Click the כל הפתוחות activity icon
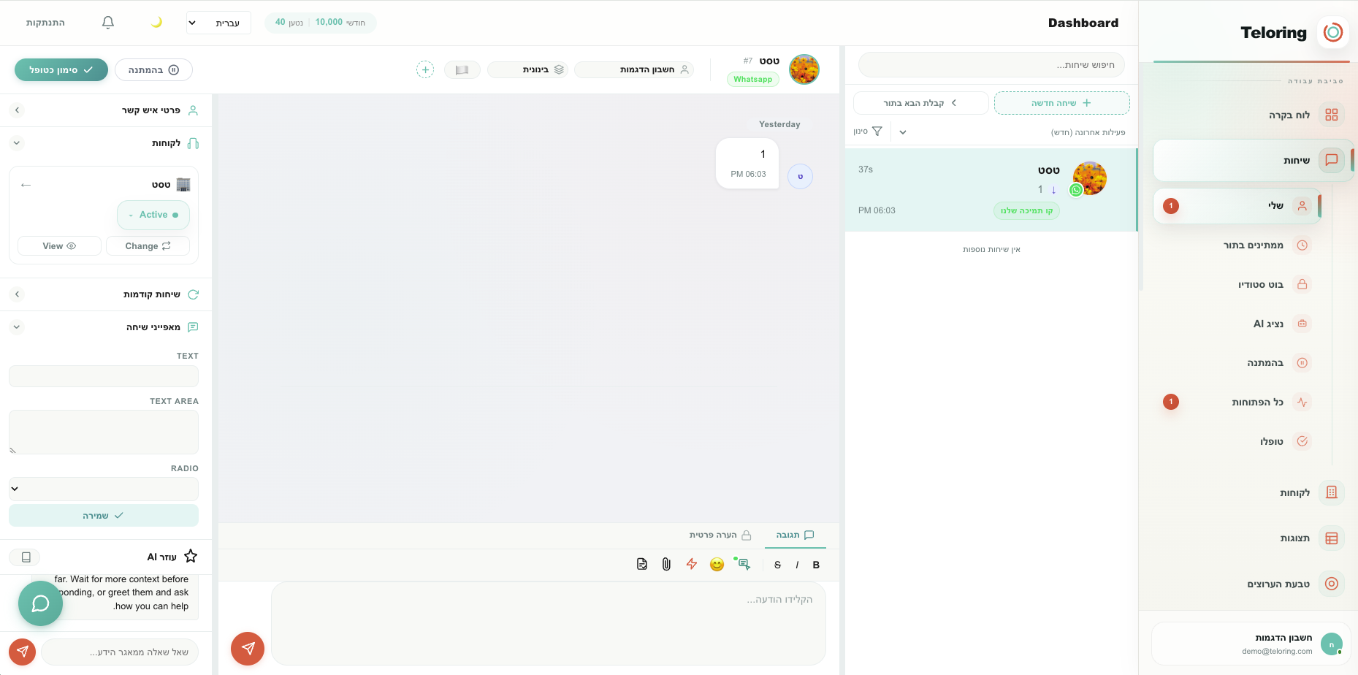 tap(1302, 402)
